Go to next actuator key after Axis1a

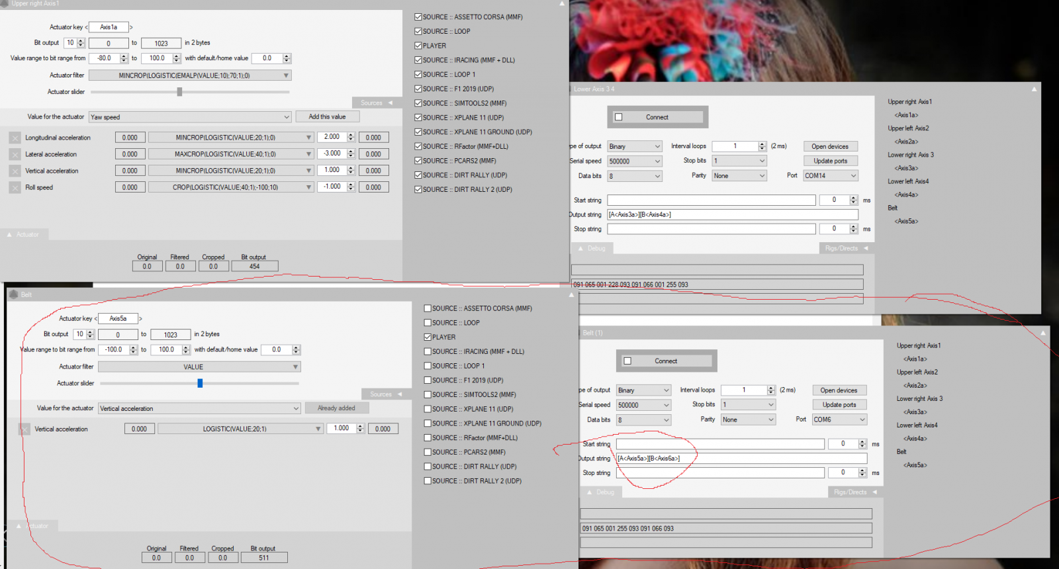click(131, 27)
